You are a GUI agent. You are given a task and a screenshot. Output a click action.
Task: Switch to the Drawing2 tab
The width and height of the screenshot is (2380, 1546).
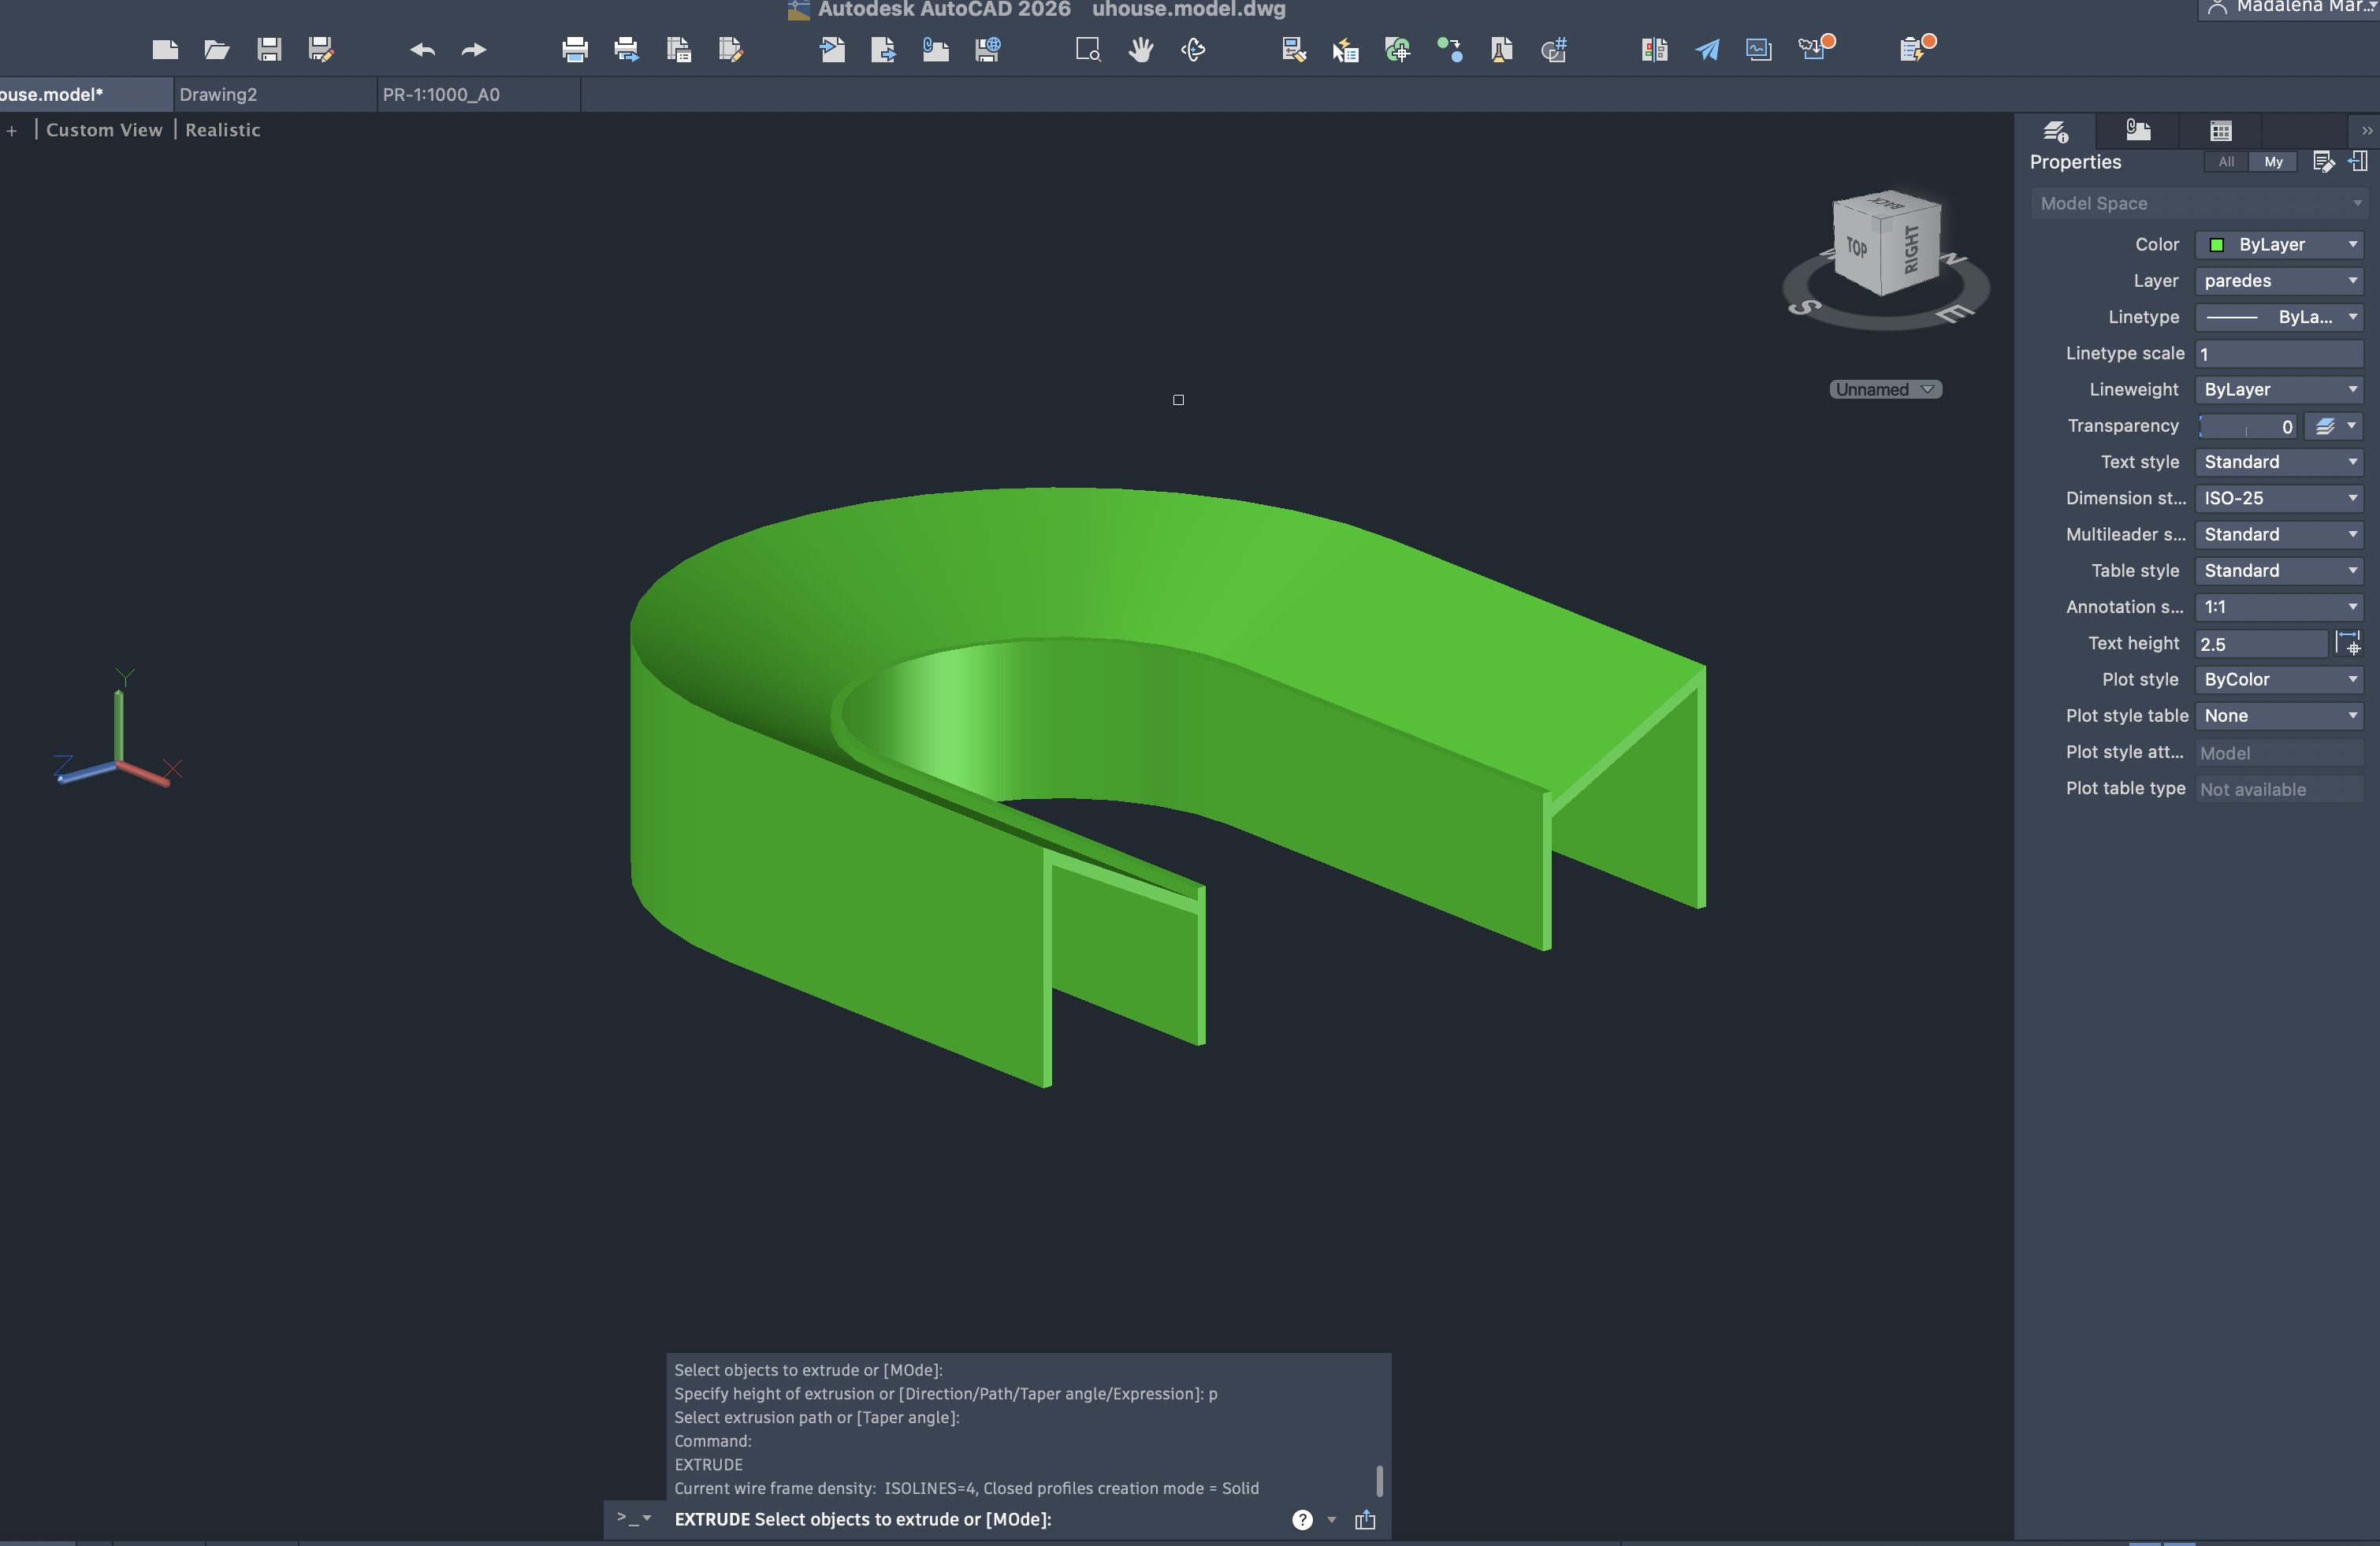click(x=219, y=95)
